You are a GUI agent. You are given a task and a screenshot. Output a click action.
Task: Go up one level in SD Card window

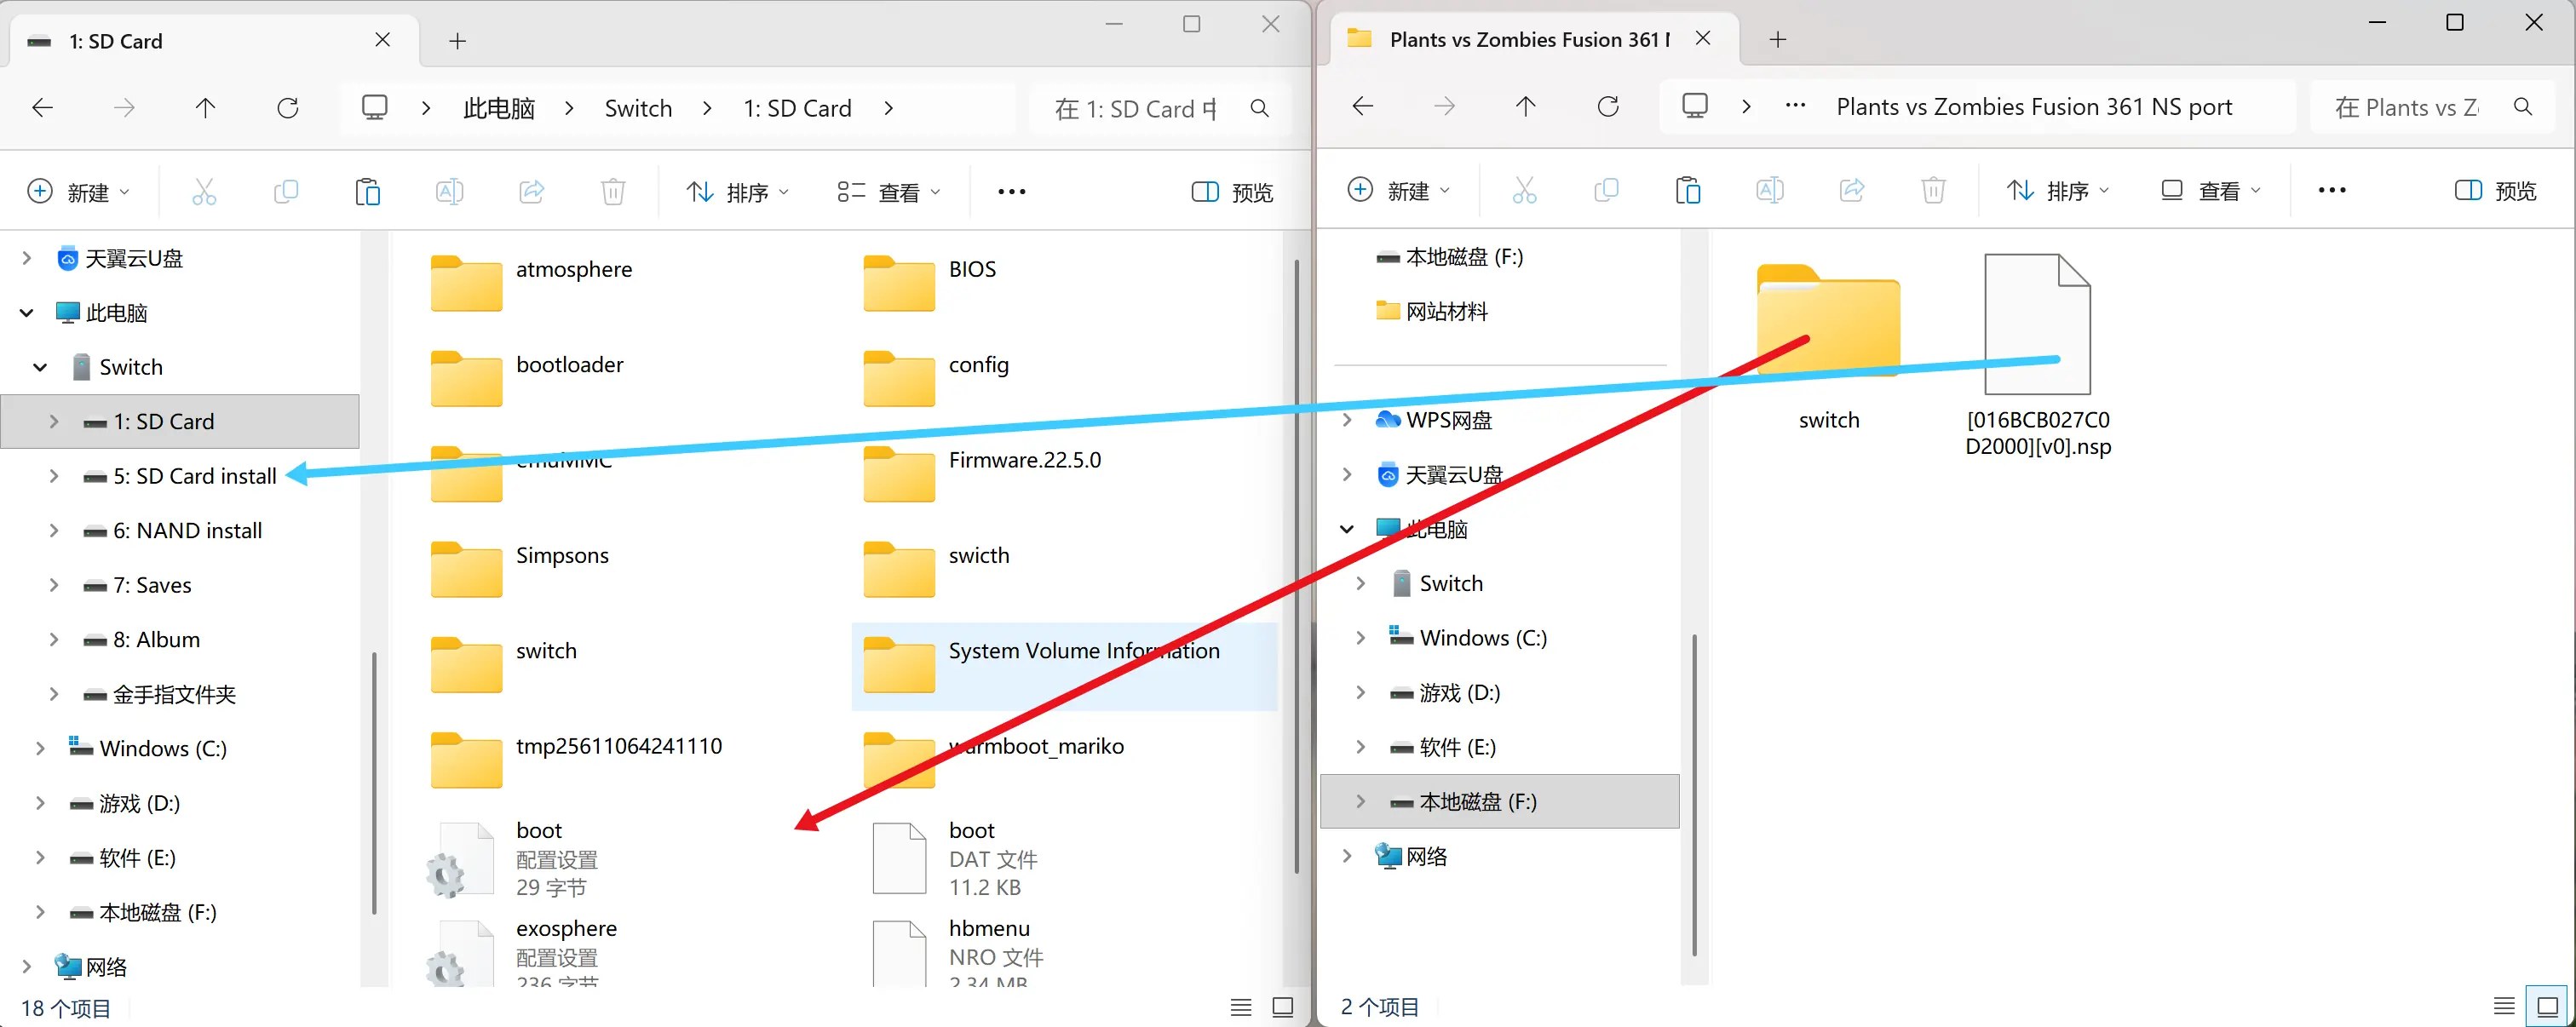[x=205, y=108]
